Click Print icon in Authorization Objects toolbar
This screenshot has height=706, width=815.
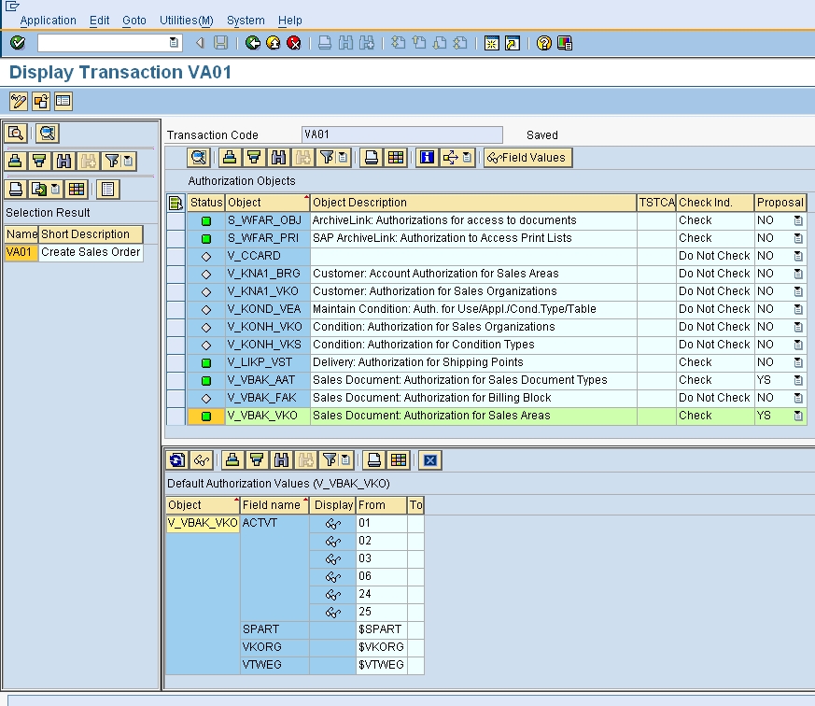(371, 158)
